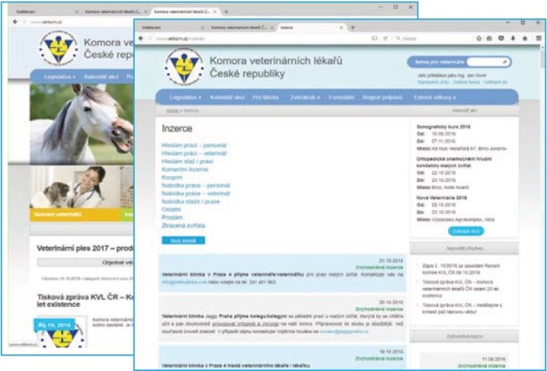Open a new browser tab with plus

coord(352,27)
